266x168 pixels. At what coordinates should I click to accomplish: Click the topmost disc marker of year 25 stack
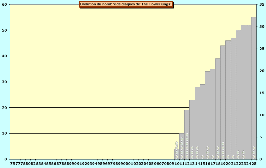(254, 148)
